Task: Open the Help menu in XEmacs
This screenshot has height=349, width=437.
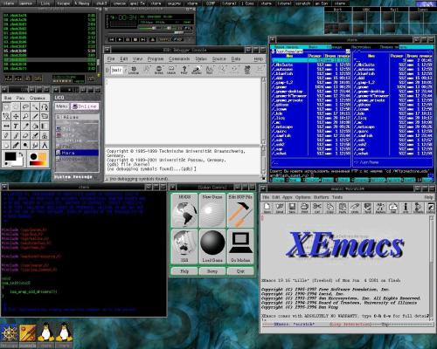Action: click(428, 197)
